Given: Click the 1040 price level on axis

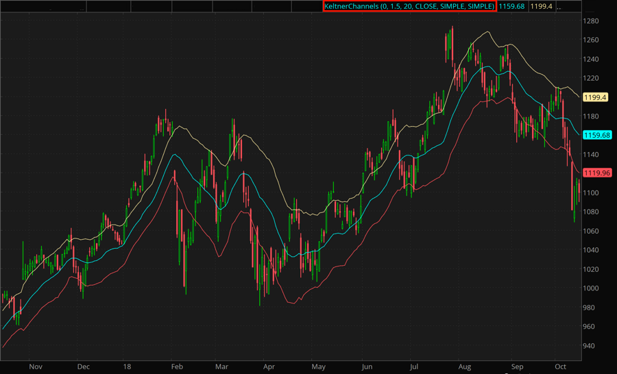Looking at the screenshot, I should (x=592, y=250).
